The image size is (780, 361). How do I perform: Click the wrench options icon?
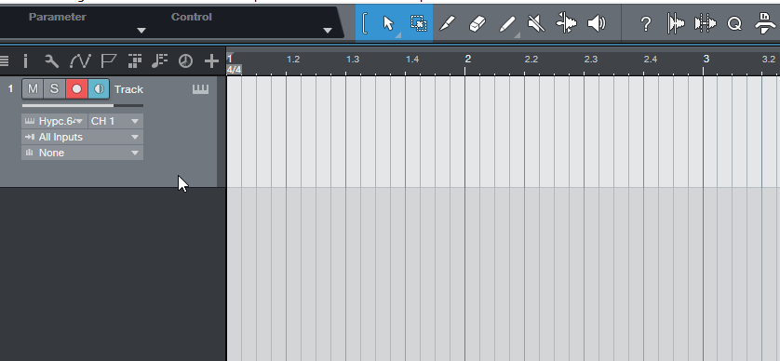pyautogui.click(x=52, y=61)
